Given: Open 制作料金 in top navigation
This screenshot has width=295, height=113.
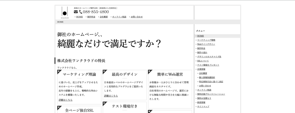Looking at the screenshot, I should [91, 17].
